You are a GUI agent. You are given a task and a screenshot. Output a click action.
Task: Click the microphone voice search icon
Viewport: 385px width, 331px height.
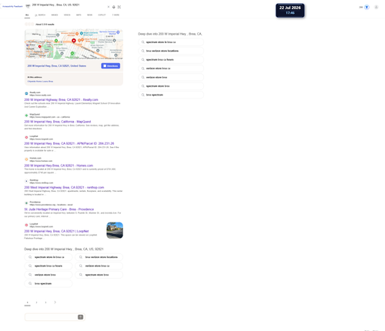(114, 7)
